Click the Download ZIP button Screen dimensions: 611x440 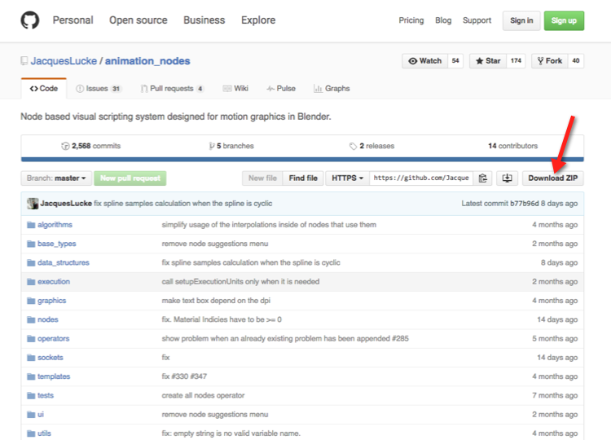(x=553, y=178)
